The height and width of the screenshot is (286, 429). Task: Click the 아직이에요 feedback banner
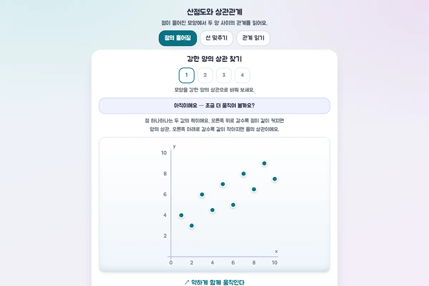pyautogui.click(x=214, y=106)
